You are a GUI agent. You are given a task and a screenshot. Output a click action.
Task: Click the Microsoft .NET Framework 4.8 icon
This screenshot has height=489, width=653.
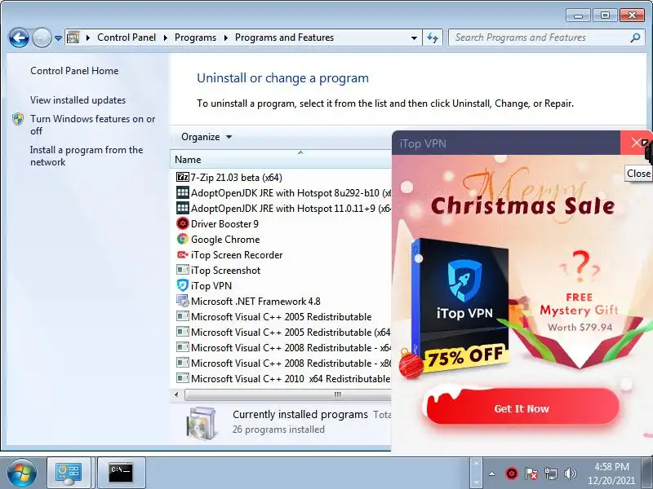pyautogui.click(x=182, y=301)
